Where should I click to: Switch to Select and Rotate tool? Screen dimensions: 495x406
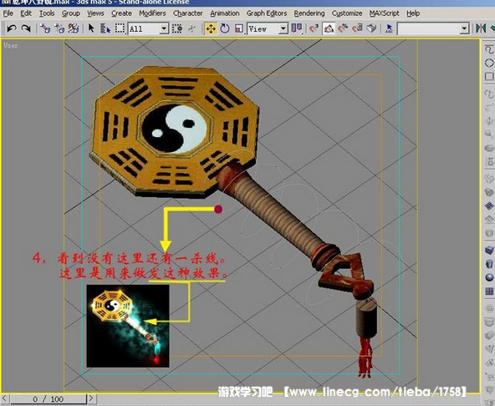[x=225, y=28]
